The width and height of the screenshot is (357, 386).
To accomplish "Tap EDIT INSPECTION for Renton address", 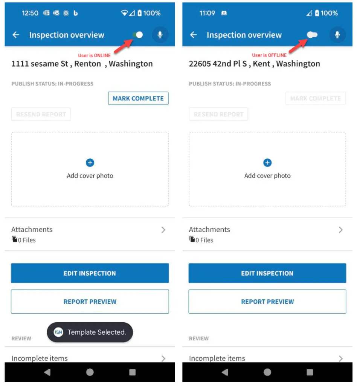I will (x=90, y=273).
